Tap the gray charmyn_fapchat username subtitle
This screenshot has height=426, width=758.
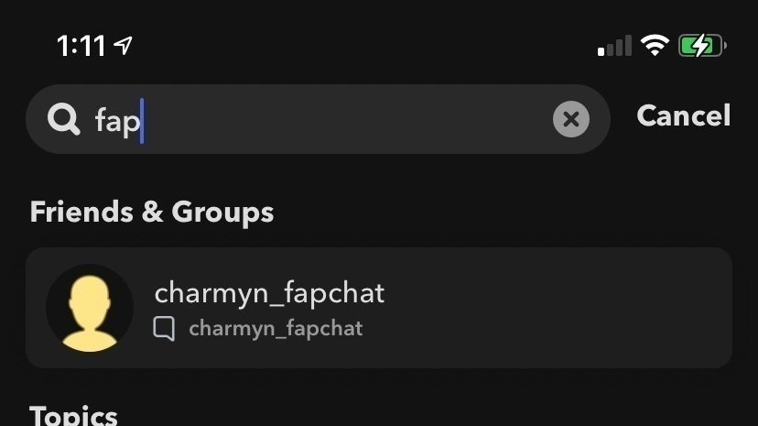276,329
